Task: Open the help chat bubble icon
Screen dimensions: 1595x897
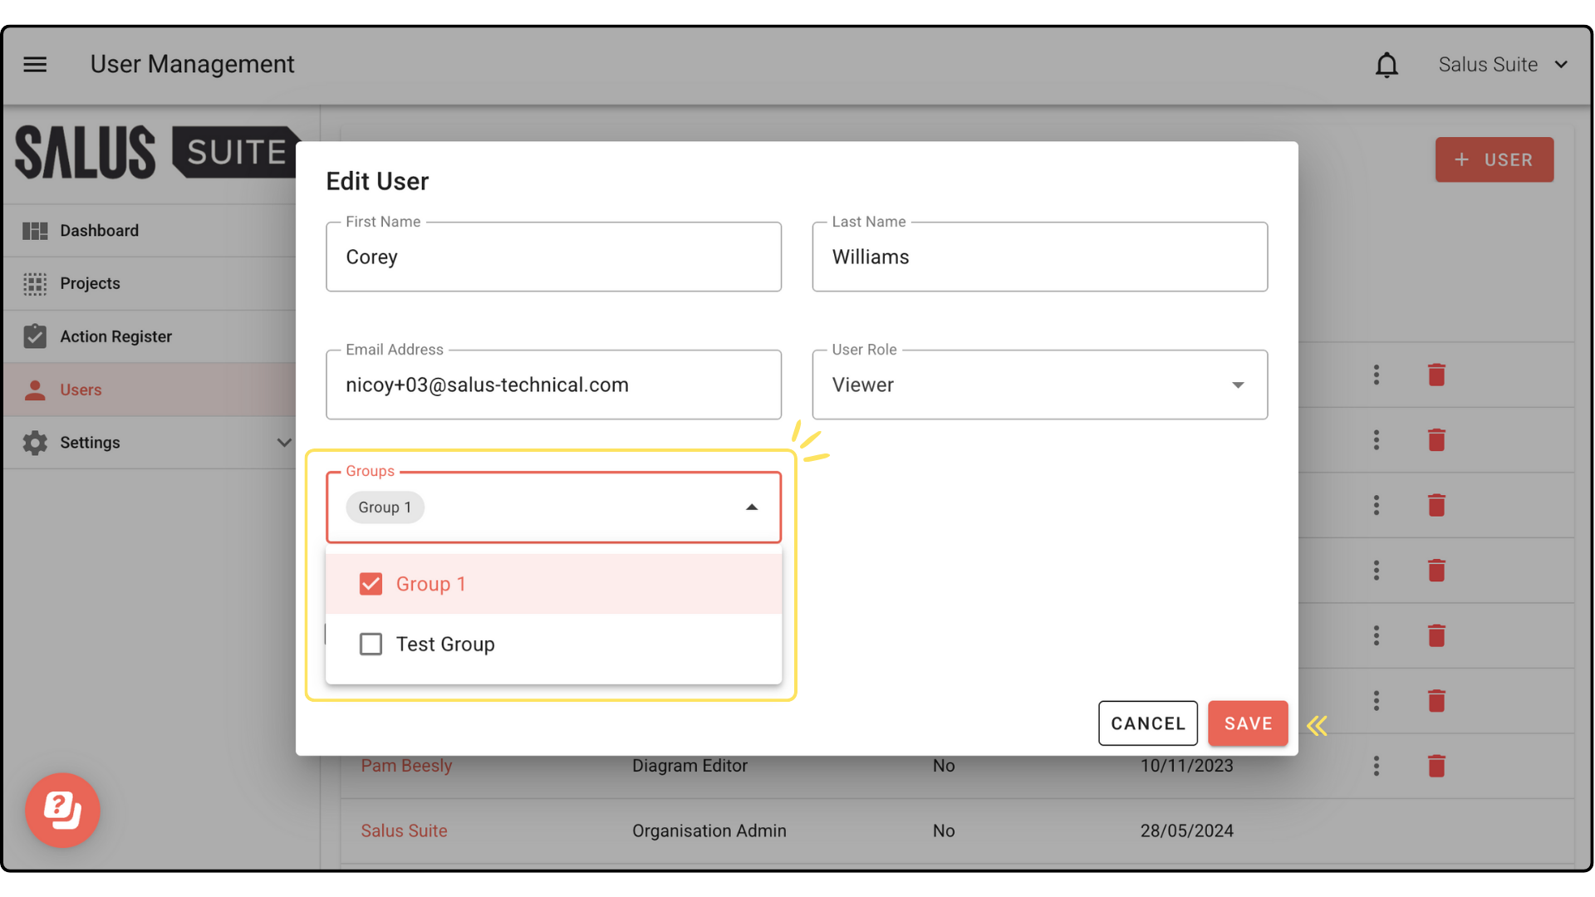Action: [x=62, y=810]
